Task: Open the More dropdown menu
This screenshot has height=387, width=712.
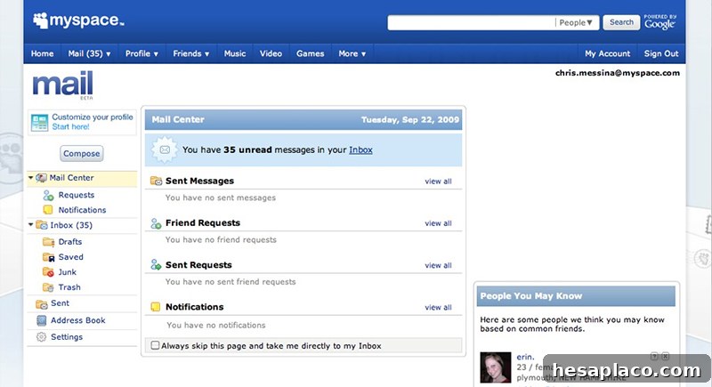Action: pyautogui.click(x=352, y=53)
